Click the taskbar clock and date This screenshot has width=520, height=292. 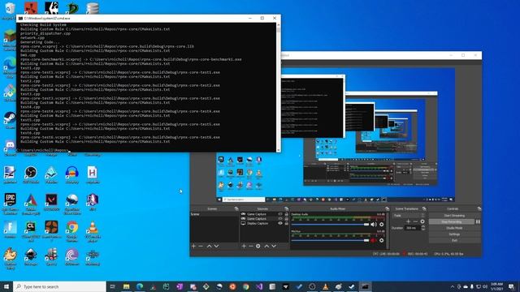496,286
